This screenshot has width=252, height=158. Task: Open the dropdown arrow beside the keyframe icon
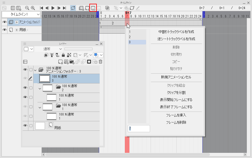[x=121, y=8]
